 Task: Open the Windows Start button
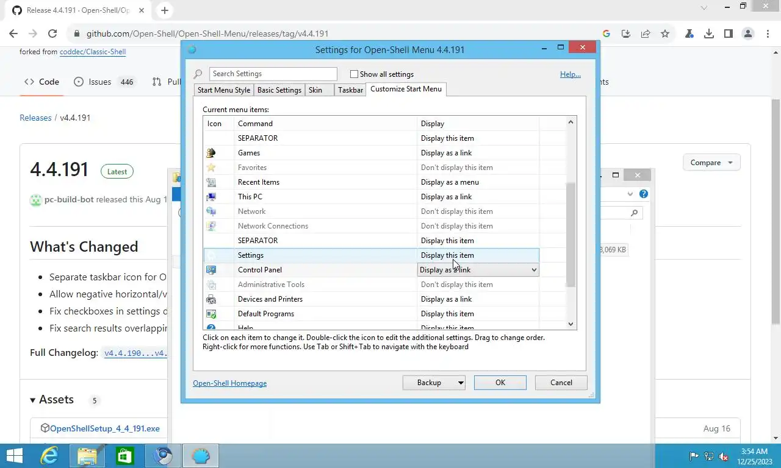14,456
